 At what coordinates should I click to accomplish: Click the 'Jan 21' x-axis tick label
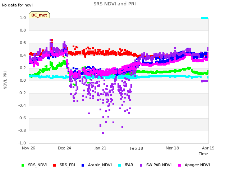(x=100, y=148)
